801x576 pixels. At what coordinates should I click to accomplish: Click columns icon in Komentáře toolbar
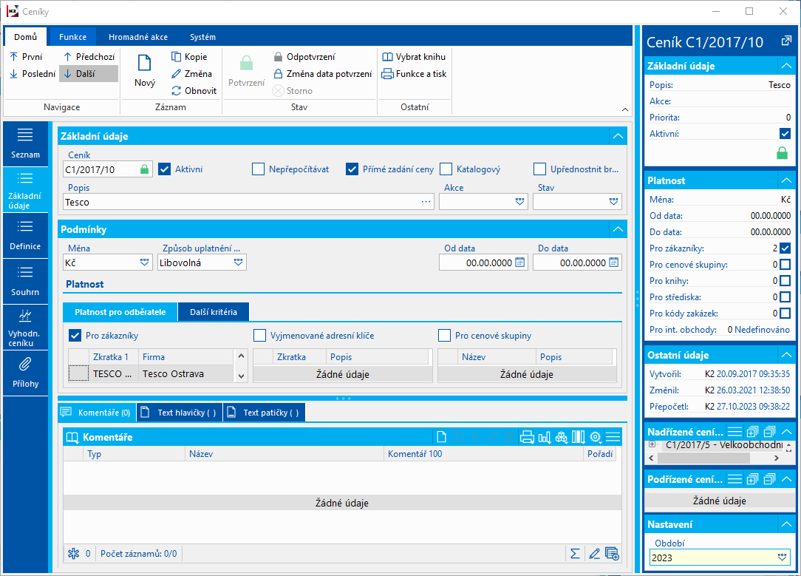point(579,437)
